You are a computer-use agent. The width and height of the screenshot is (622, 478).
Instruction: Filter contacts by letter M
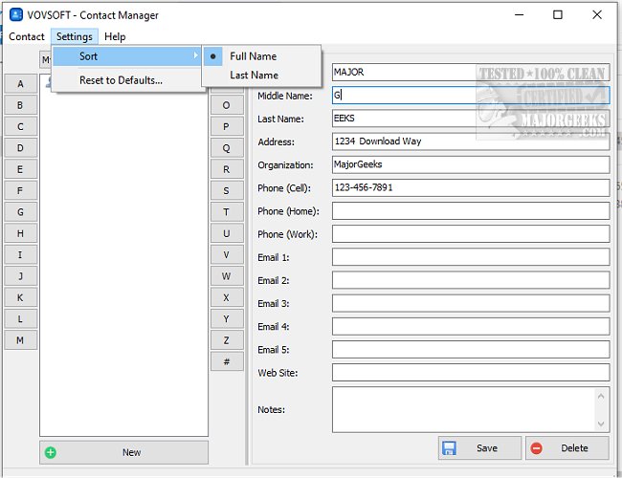click(x=20, y=340)
